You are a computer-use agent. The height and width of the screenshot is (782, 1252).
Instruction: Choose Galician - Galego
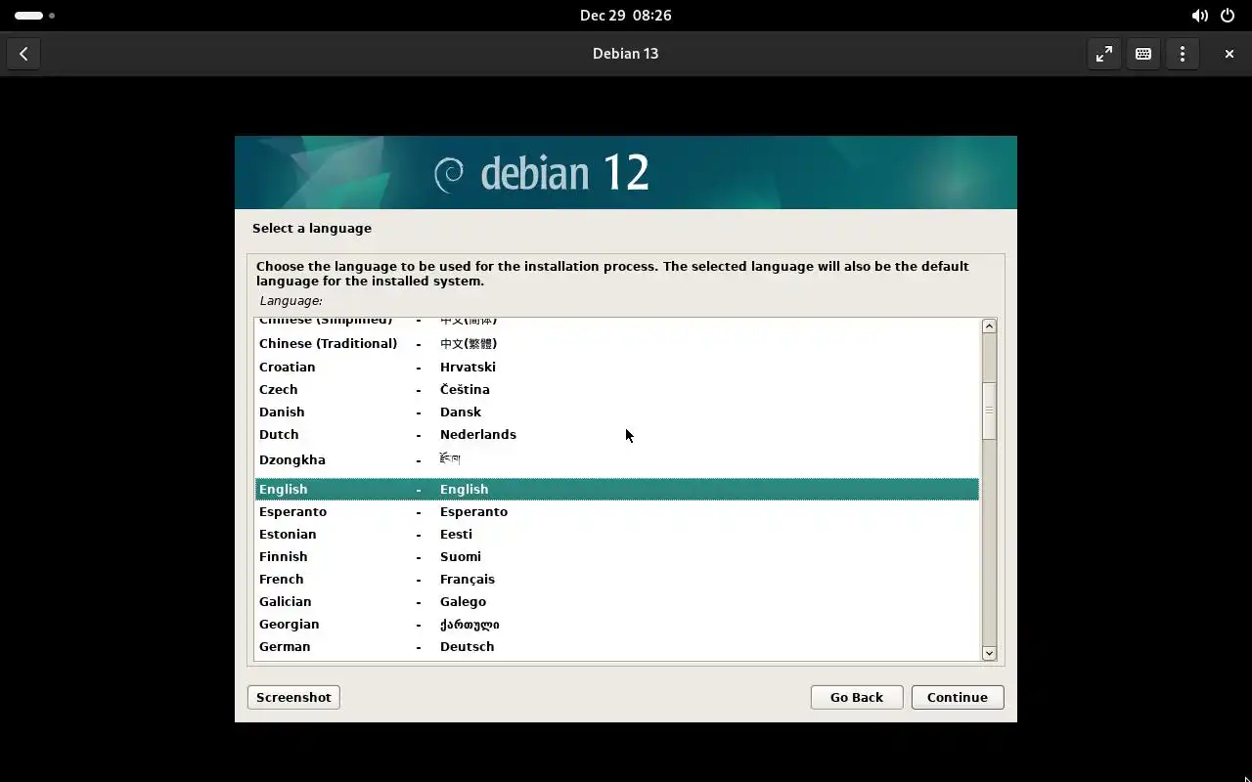[x=616, y=601]
